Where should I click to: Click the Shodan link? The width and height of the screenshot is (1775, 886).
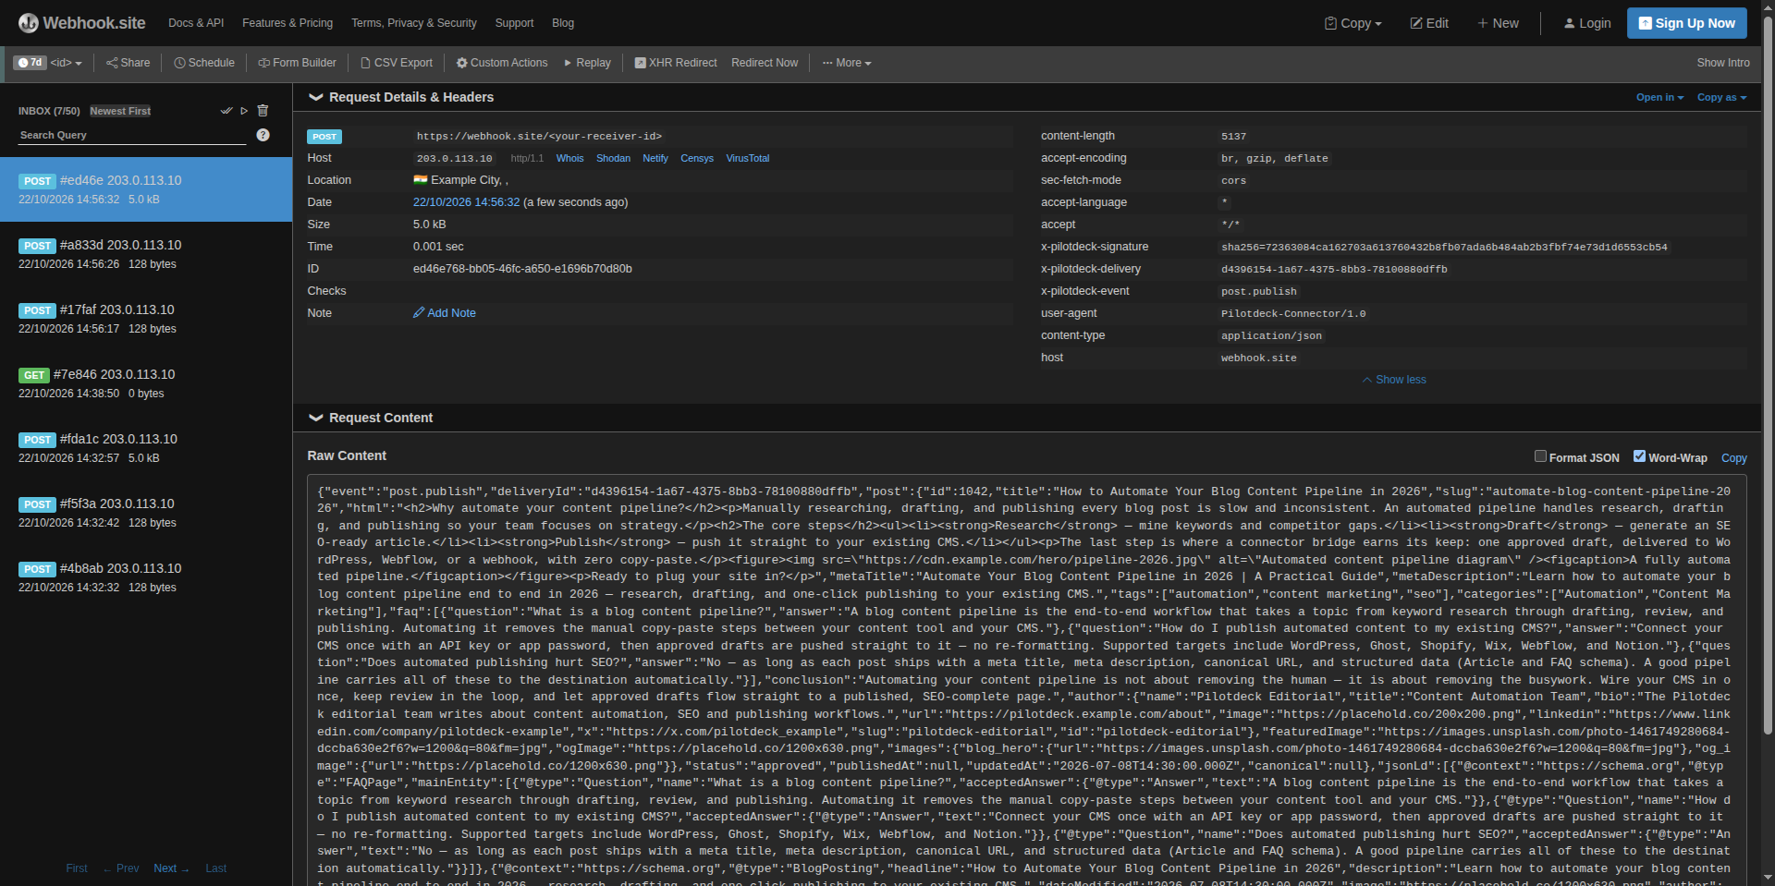tap(613, 159)
